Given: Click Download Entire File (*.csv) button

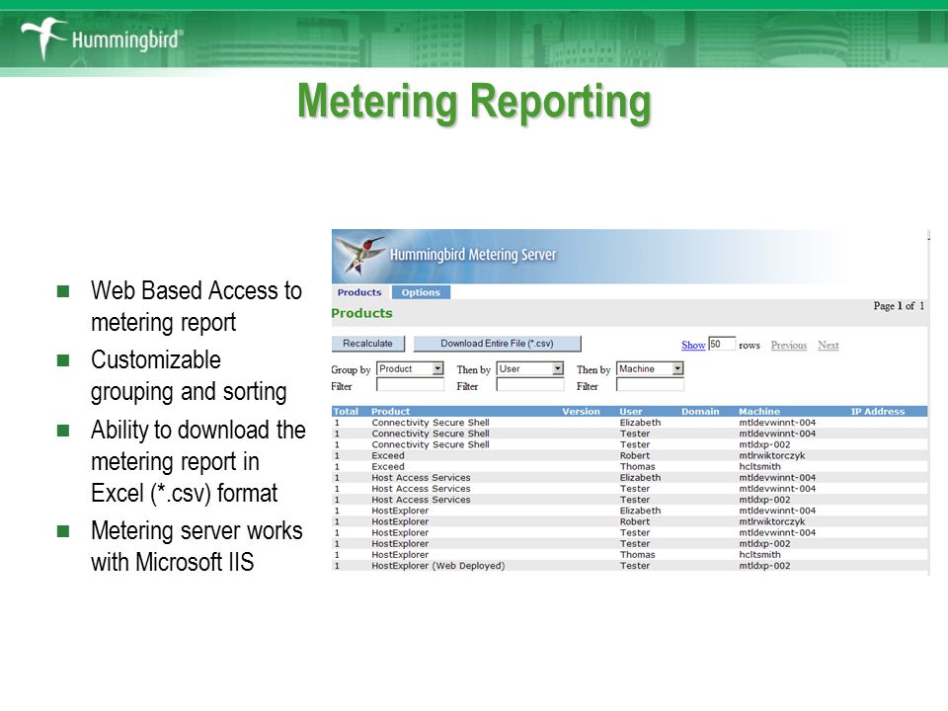Looking at the screenshot, I should (497, 344).
